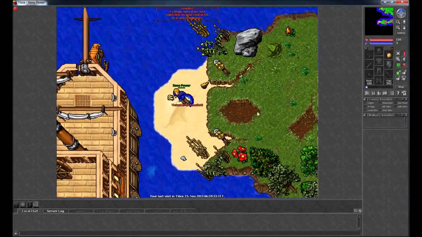422x237 pixels.
Task: Click the Centre minimap button
Action: 401,33
